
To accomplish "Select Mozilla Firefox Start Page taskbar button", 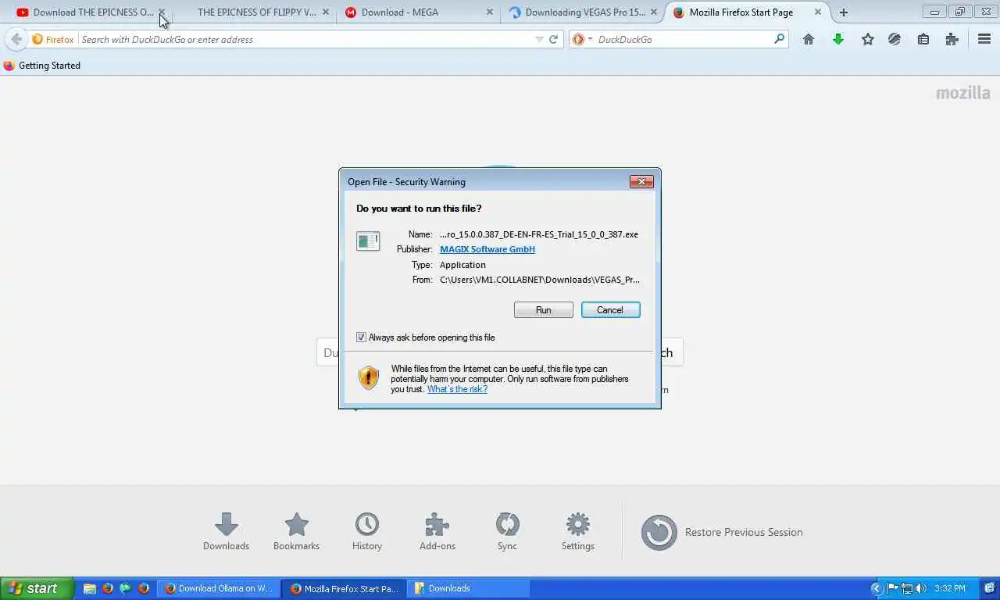I will 345,588.
